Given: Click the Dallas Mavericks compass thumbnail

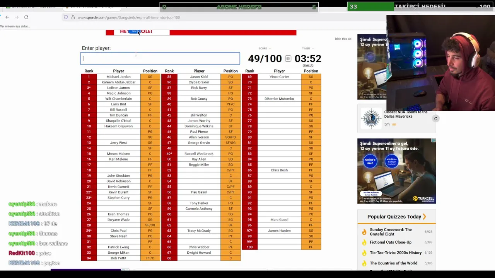Looking at the screenshot, I should 371,119.
